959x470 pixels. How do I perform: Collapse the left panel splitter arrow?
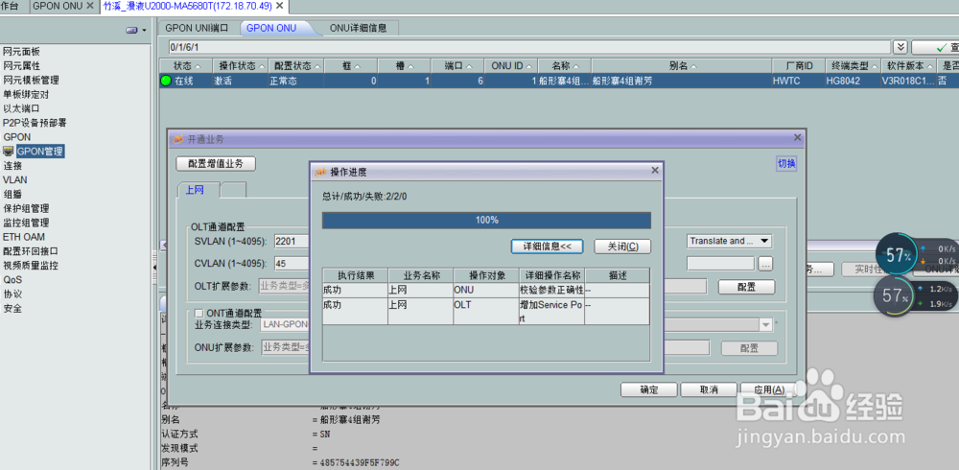click(154, 268)
